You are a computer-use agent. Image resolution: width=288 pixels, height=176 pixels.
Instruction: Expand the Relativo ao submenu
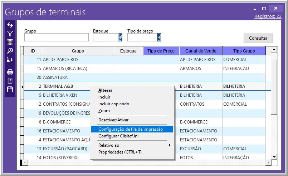132,145
